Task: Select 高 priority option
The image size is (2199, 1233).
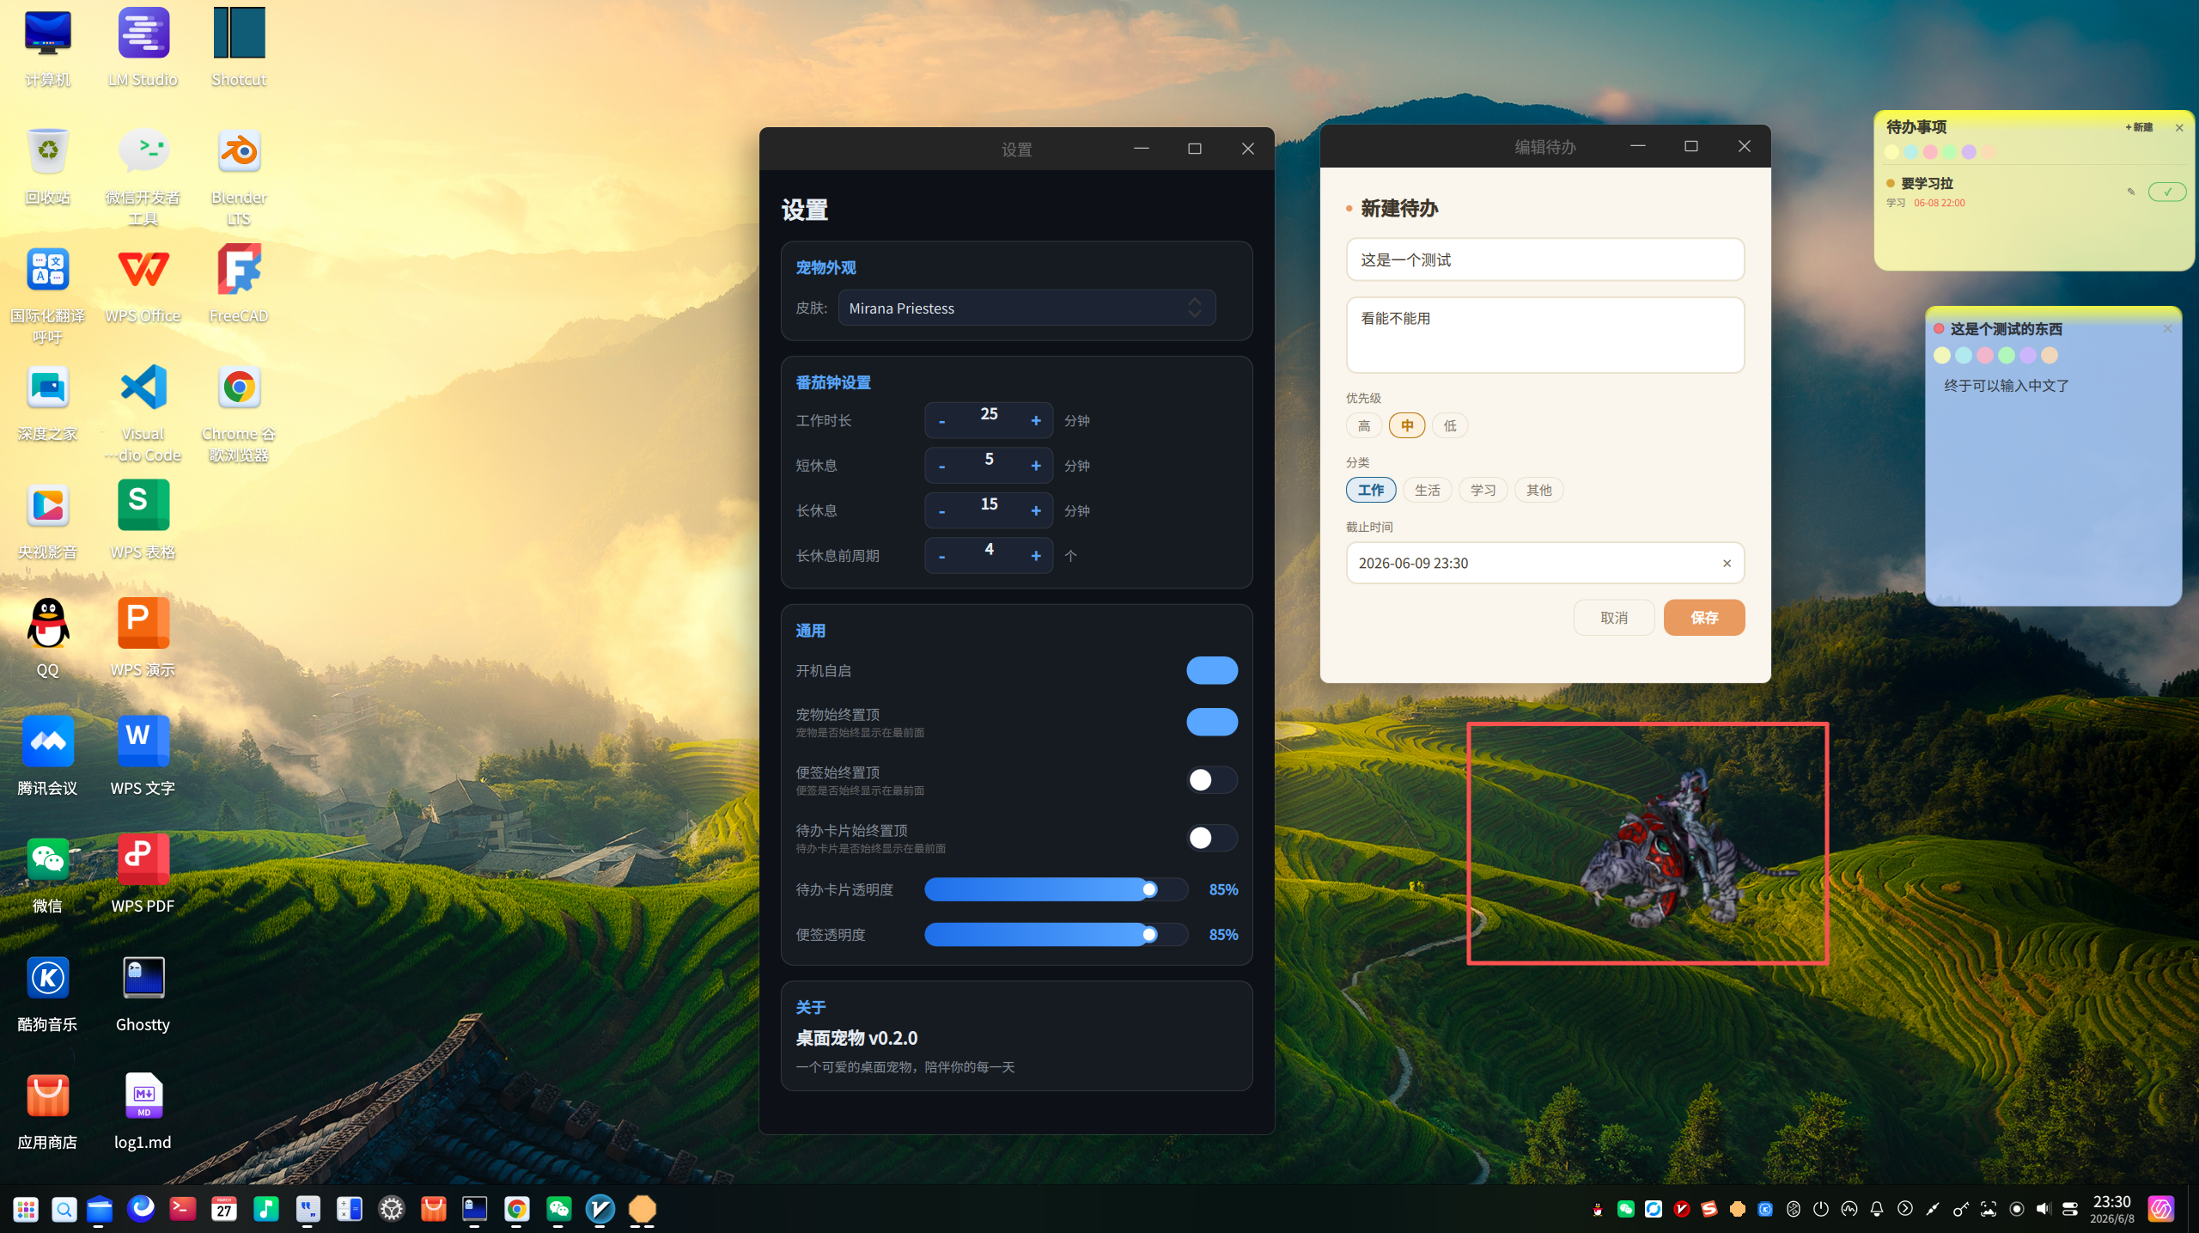Action: pos(1364,426)
